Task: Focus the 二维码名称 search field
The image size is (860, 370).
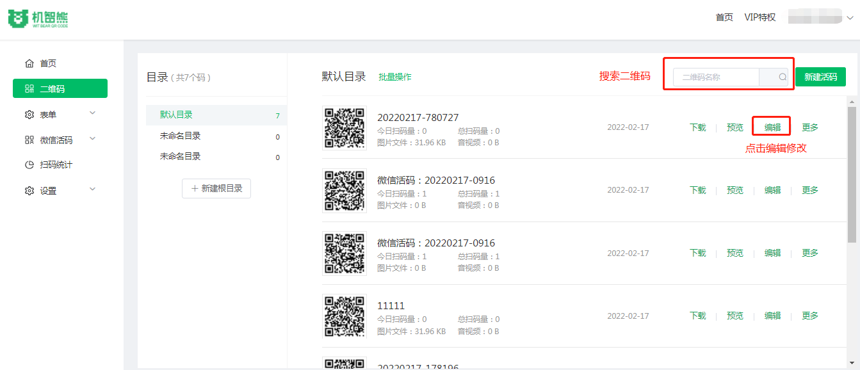Action: tap(716, 77)
